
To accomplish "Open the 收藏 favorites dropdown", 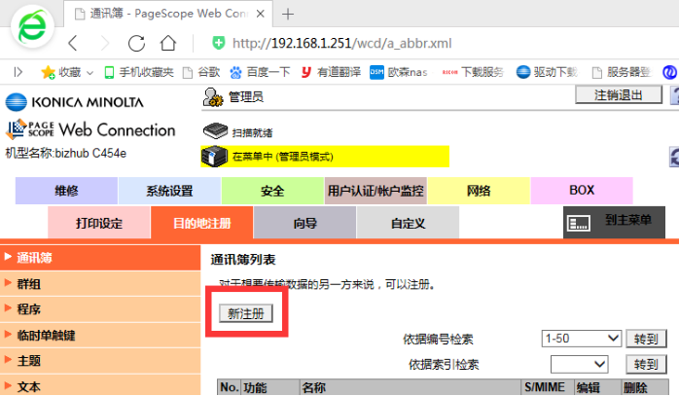I will pos(63,72).
